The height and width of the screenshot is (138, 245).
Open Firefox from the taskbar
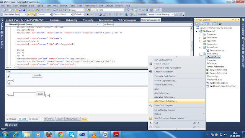49,135
